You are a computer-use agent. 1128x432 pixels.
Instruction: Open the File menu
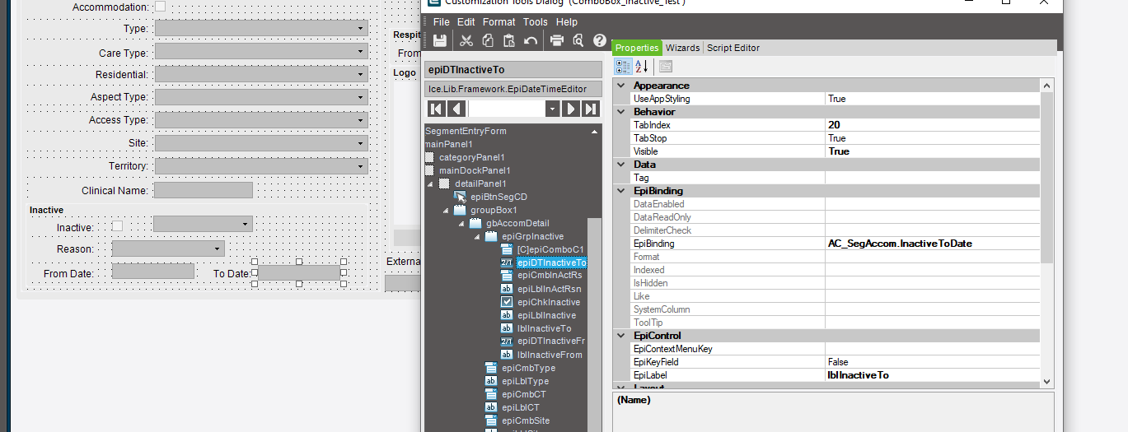click(442, 22)
